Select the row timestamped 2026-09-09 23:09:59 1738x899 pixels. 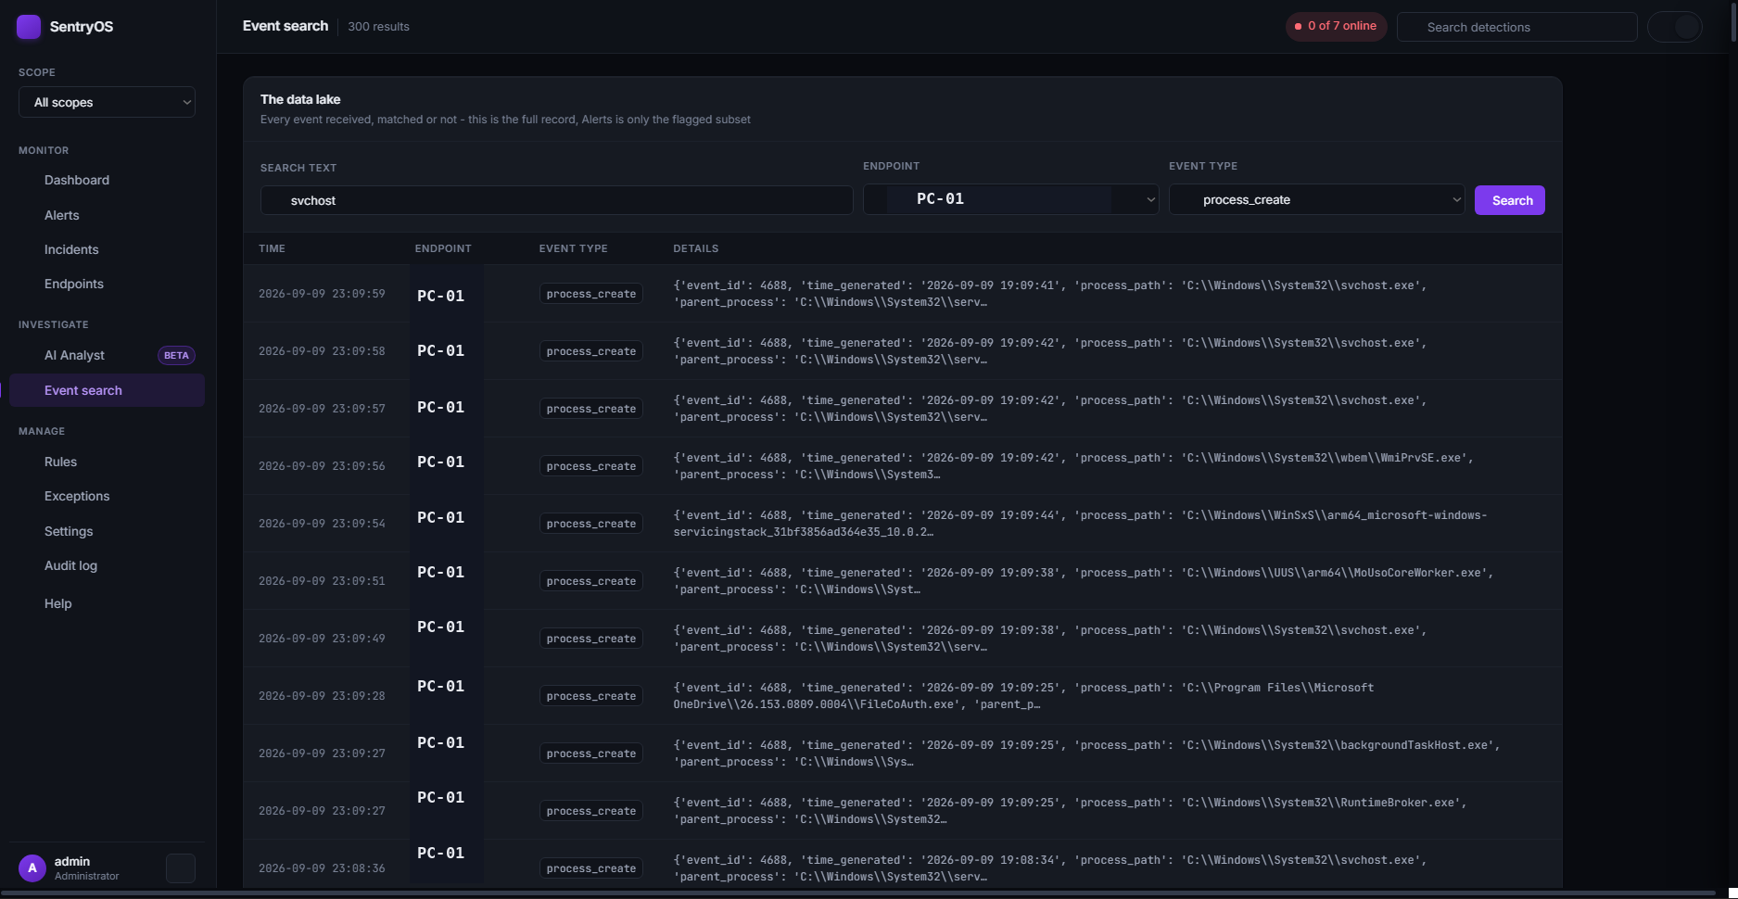pyautogui.click(x=902, y=294)
